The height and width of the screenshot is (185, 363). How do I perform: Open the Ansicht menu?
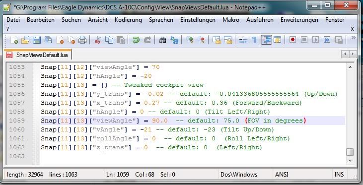click(x=98, y=20)
